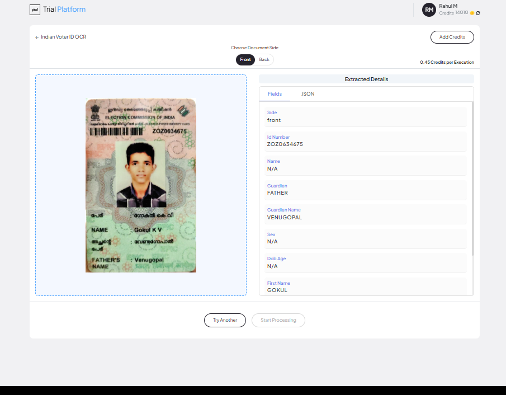
Task: Select the Back document side
Action: pyautogui.click(x=263, y=59)
